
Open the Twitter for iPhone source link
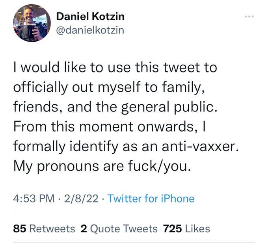click(151, 198)
